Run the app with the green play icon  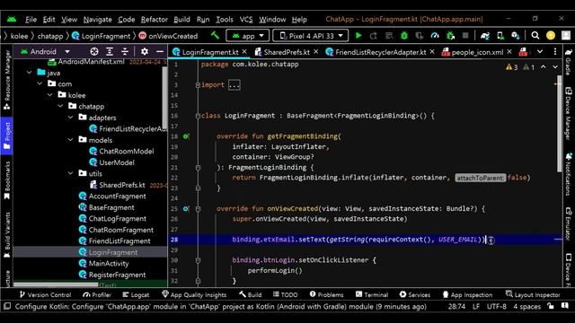358,36
